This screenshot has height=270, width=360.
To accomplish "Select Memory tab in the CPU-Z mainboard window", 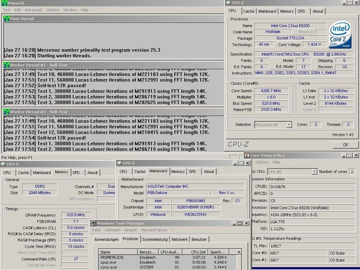I will click(178, 172).
